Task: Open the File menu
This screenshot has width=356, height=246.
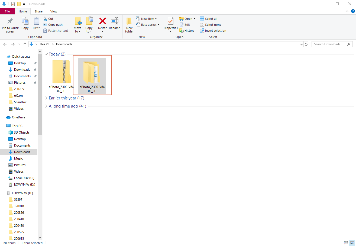Action: click(x=7, y=11)
